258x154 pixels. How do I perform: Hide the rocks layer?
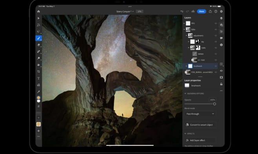click(x=216, y=48)
